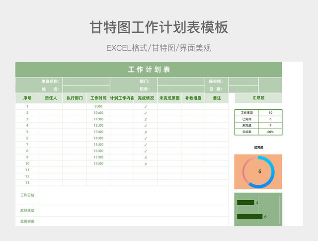The height and width of the screenshot is (241, 318).
Task: Click the 计划工作内容 column header
Action: click(x=122, y=98)
